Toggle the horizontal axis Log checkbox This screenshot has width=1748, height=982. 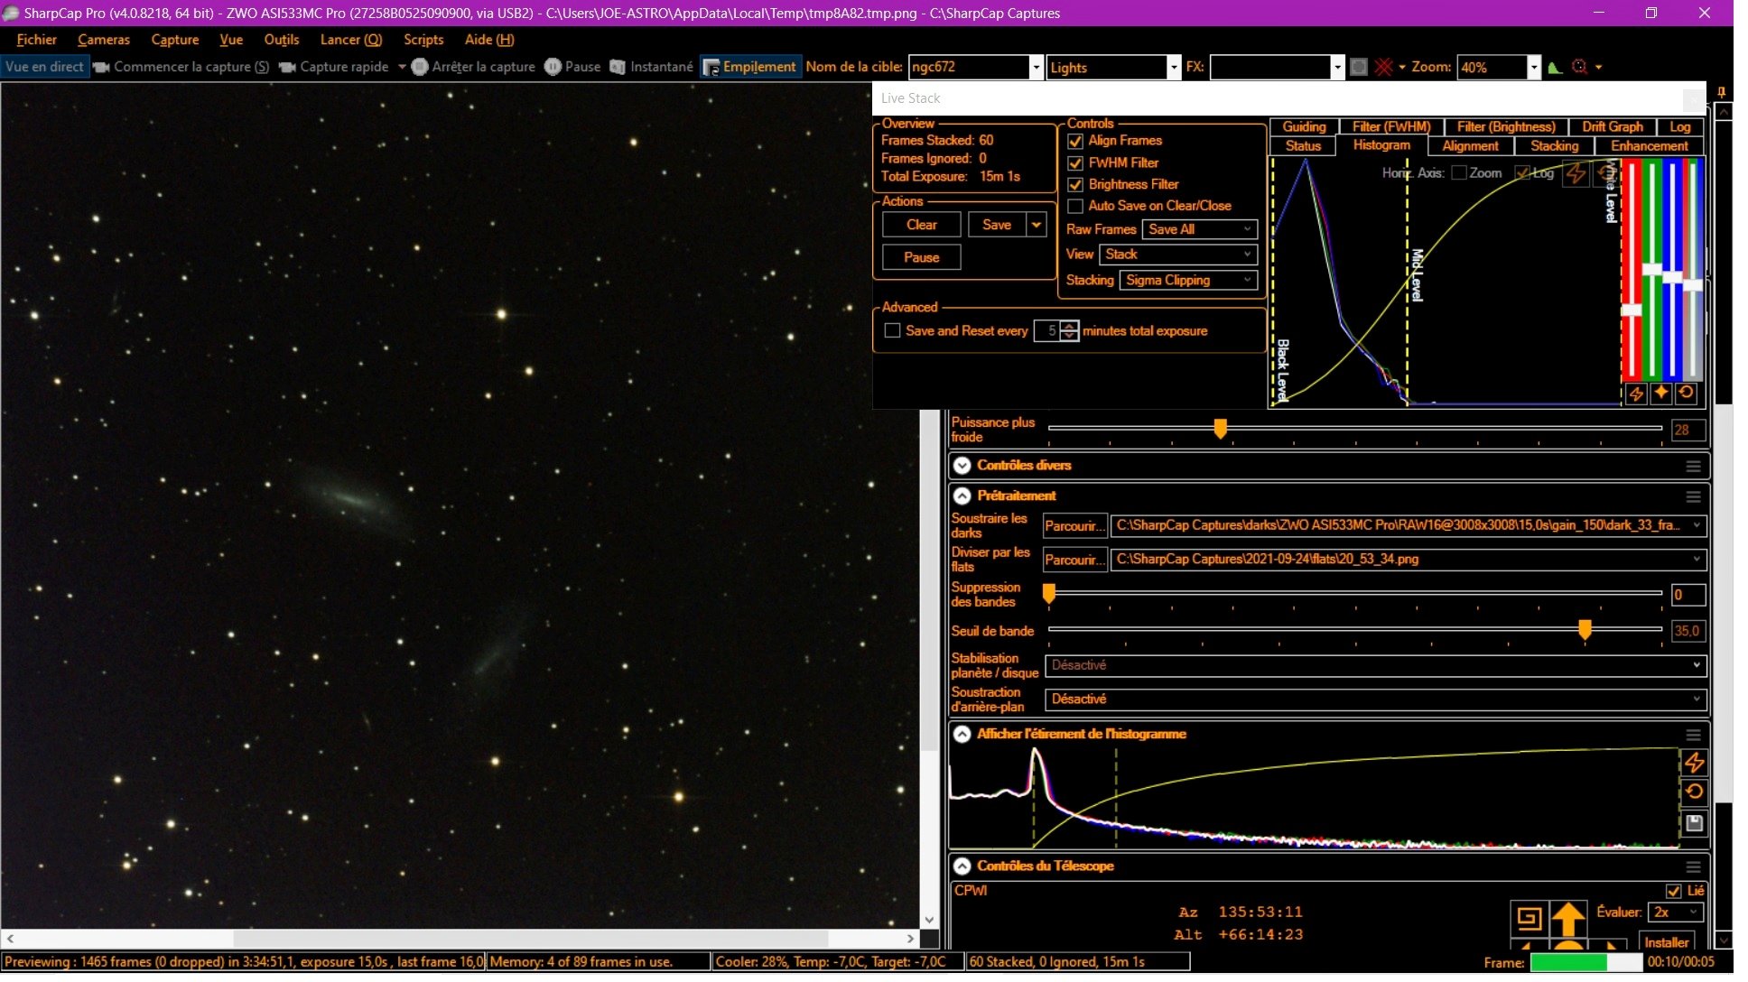[1522, 173]
